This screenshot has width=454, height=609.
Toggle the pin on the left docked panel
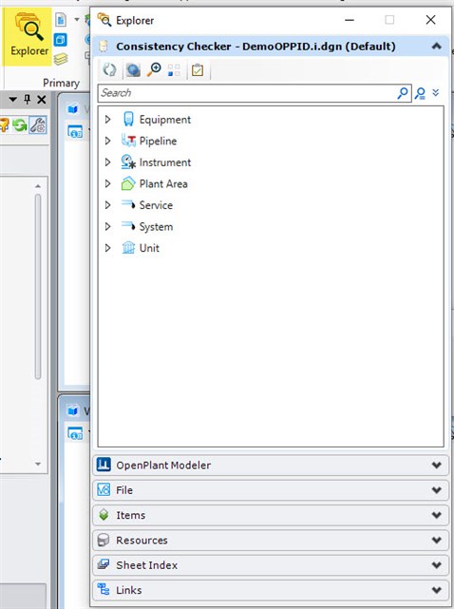(x=28, y=100)
